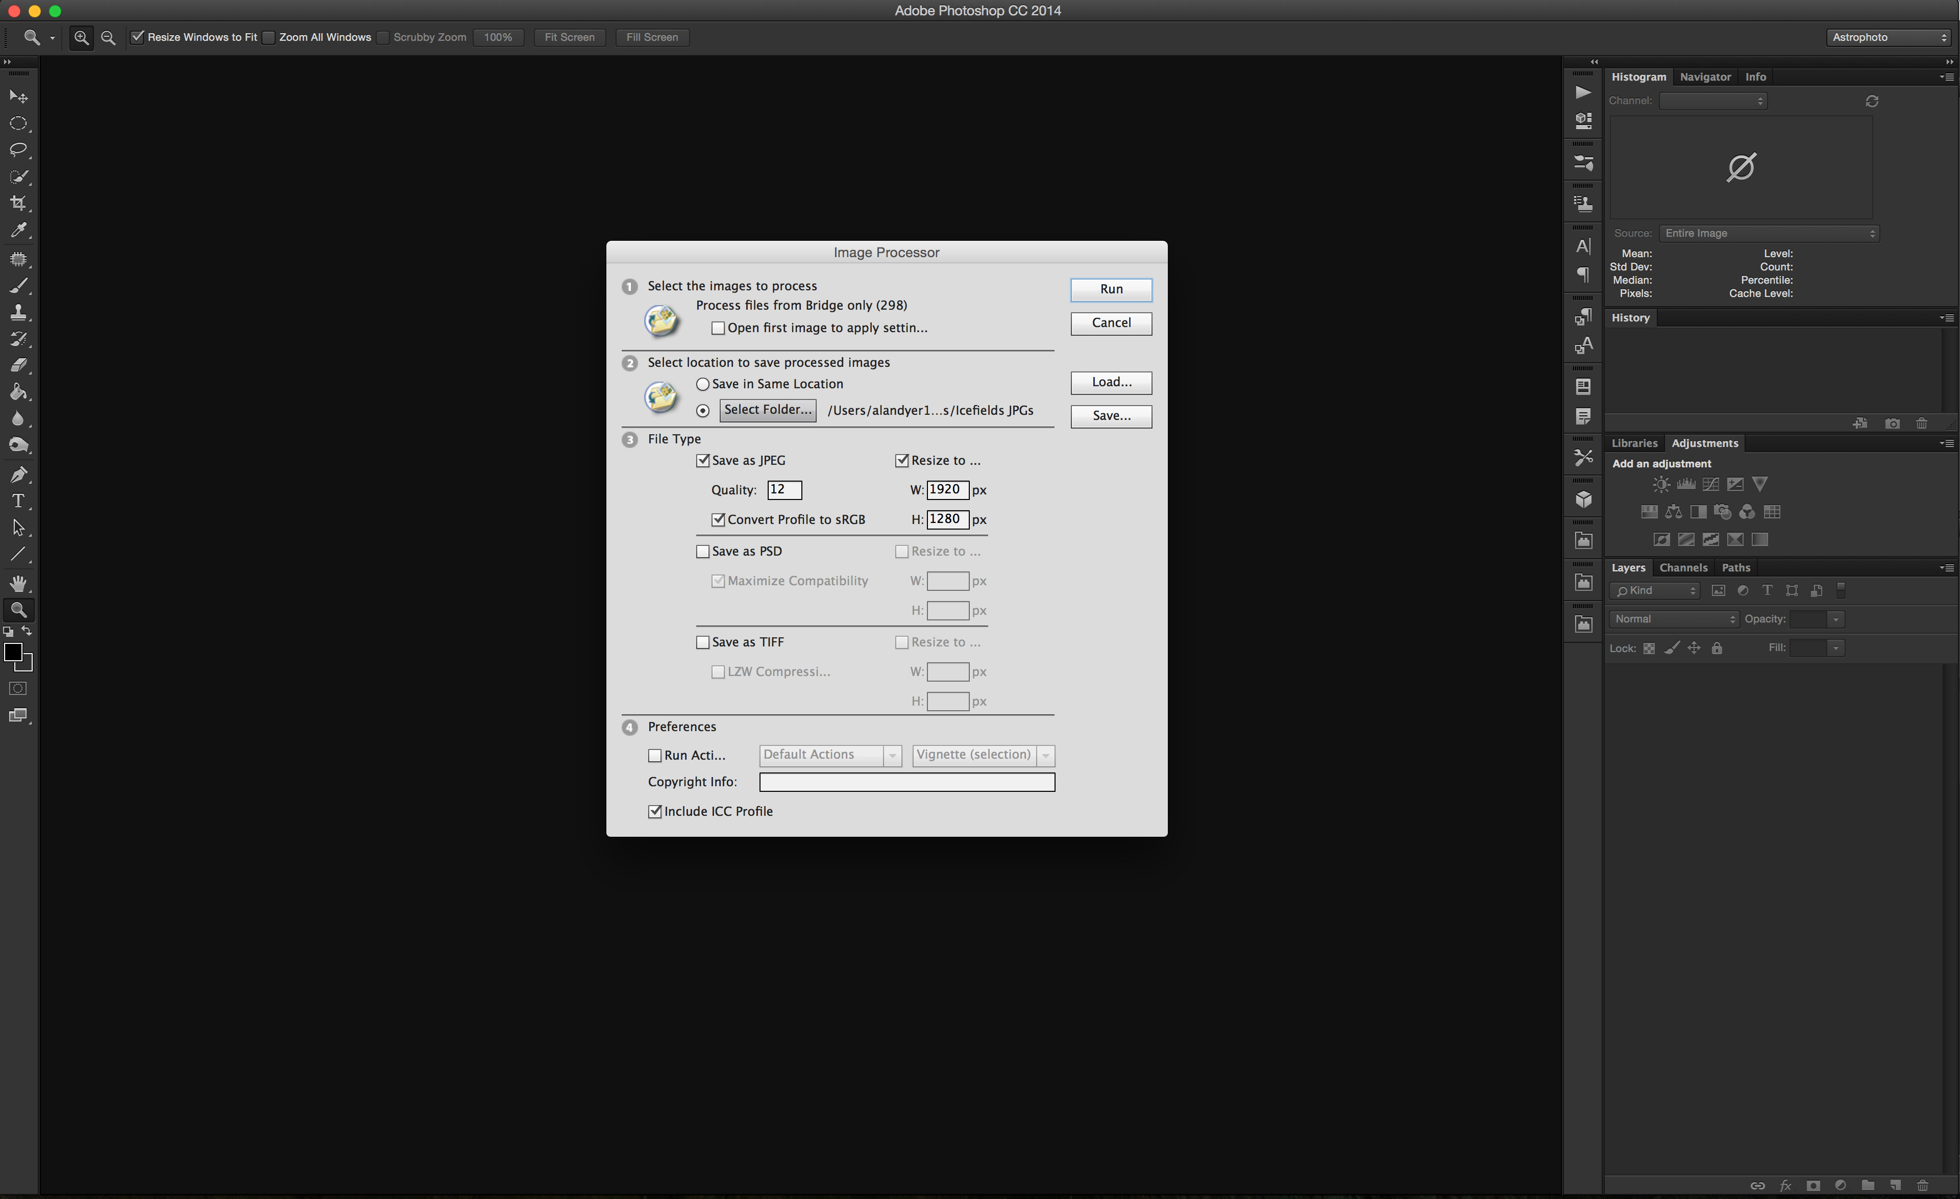Open the Normal blend mode dropdown
This screenshot has width=1960, height=1199.
[1674, 618]
